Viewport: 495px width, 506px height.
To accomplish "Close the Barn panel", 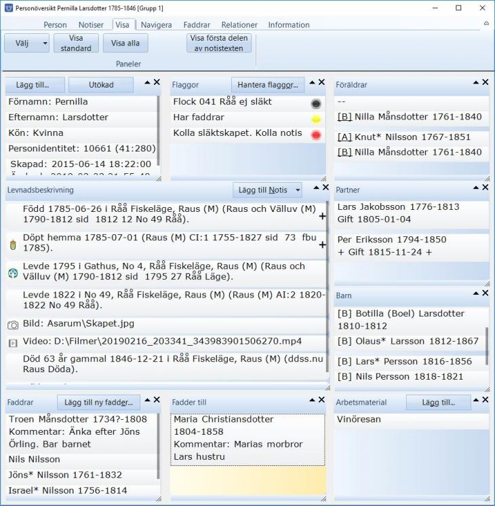I will (x=486, y=293).
